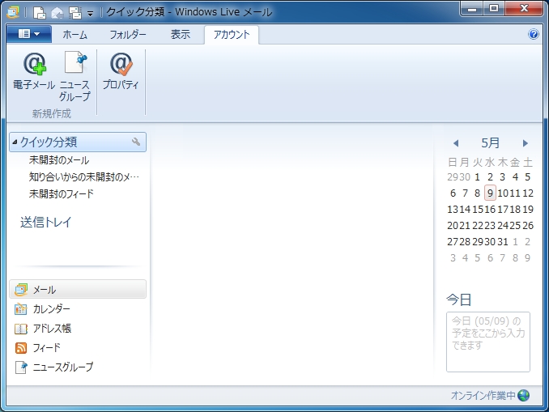Viewport: 549px width, 412px height.
Task: Open account プロパティ
Action: coord(121,70)
